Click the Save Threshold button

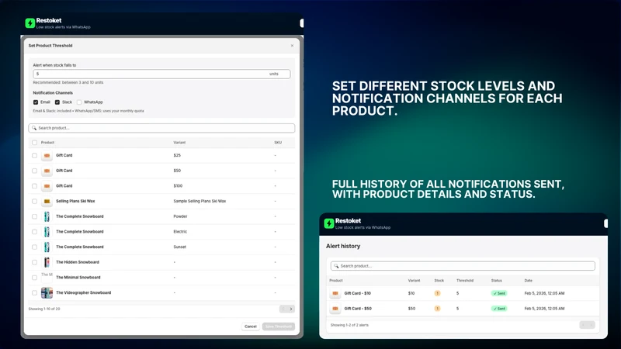(279, 327)
